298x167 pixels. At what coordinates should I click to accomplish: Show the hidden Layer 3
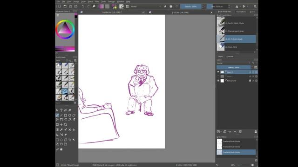pyautogui.click(x=218, y=77)
